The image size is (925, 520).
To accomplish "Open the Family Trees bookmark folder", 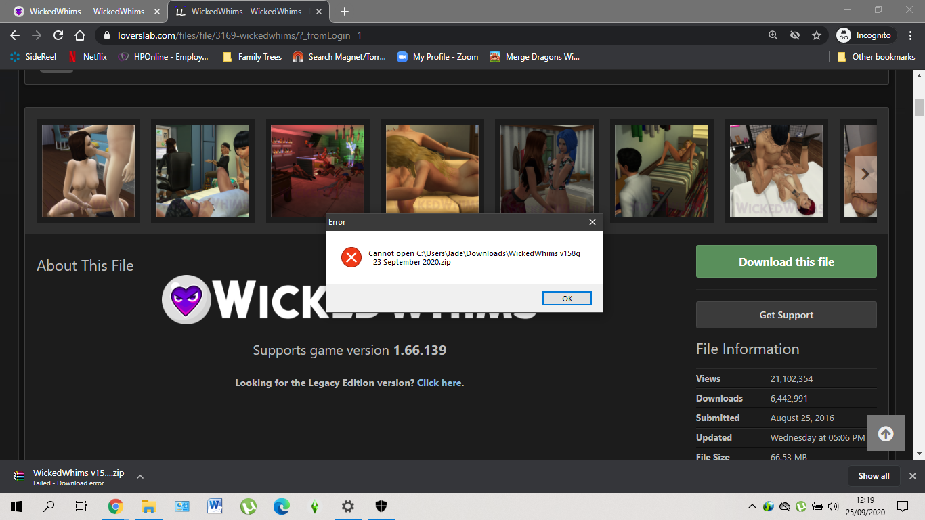I will pyautogui.click(x=252, y=57).
